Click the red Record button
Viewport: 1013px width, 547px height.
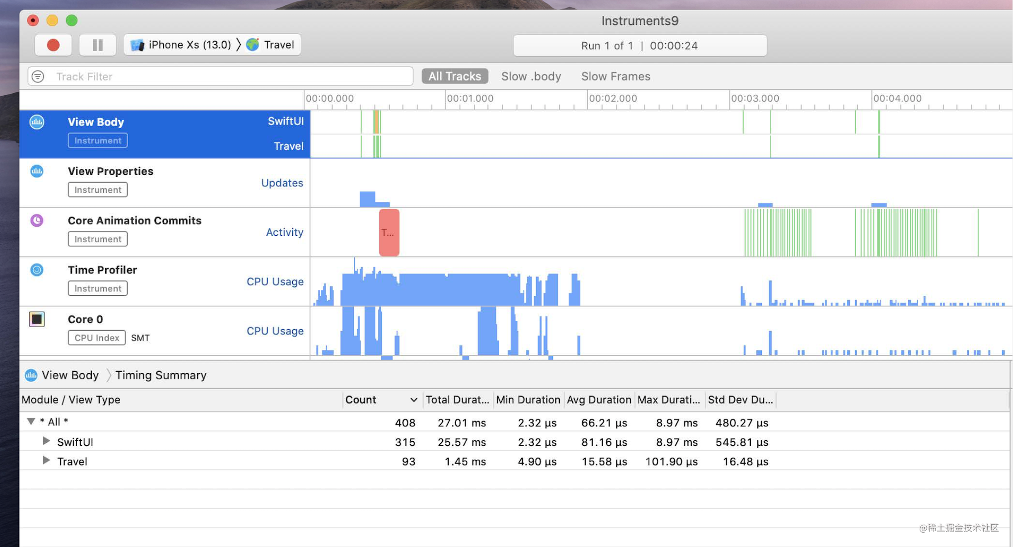[53, 45]
